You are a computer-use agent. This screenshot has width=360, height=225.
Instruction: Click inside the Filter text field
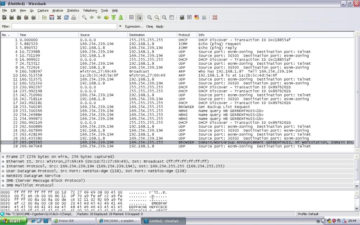click(64, 26)
